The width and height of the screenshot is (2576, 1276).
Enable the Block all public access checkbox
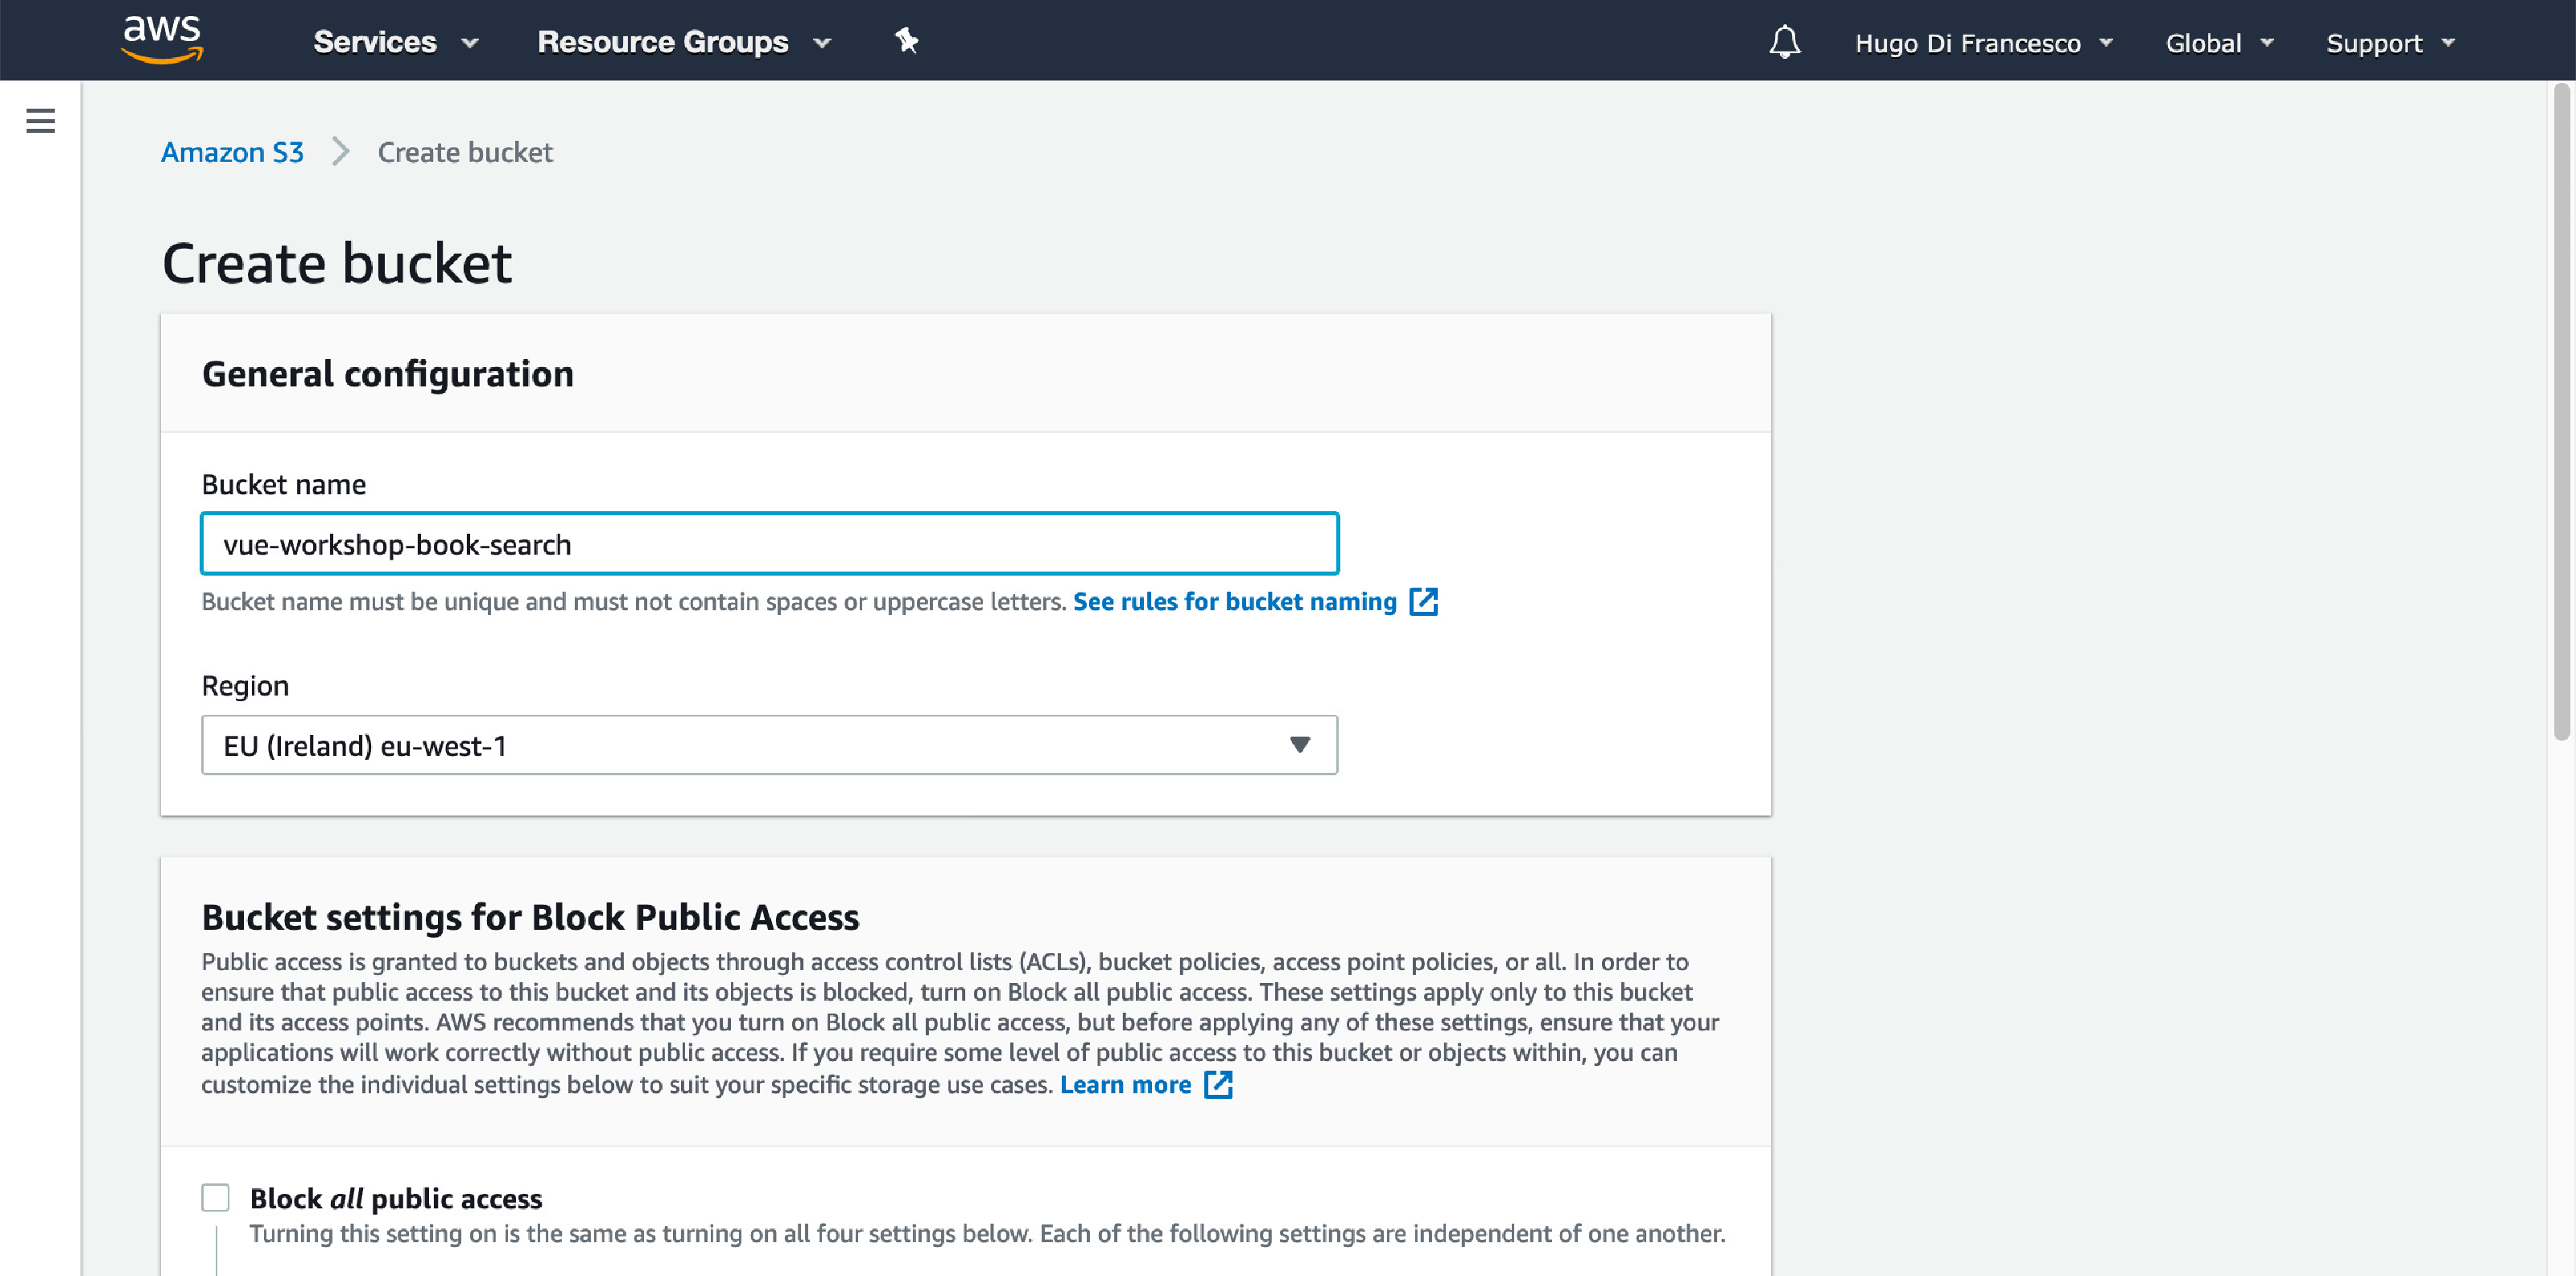[x=215, y=1197]
